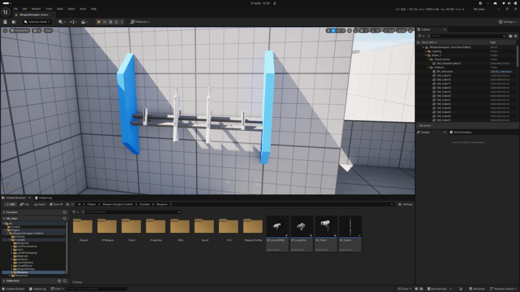Open the viewport layout grid icon
The height and width of the screenshot is (292, 520).
(x=410, y=30)
